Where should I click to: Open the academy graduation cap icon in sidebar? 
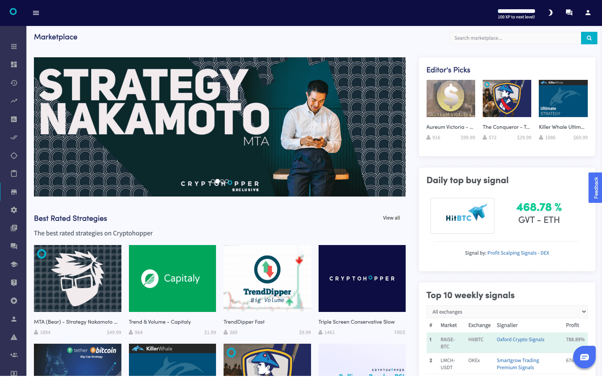[x=14, y=264]
